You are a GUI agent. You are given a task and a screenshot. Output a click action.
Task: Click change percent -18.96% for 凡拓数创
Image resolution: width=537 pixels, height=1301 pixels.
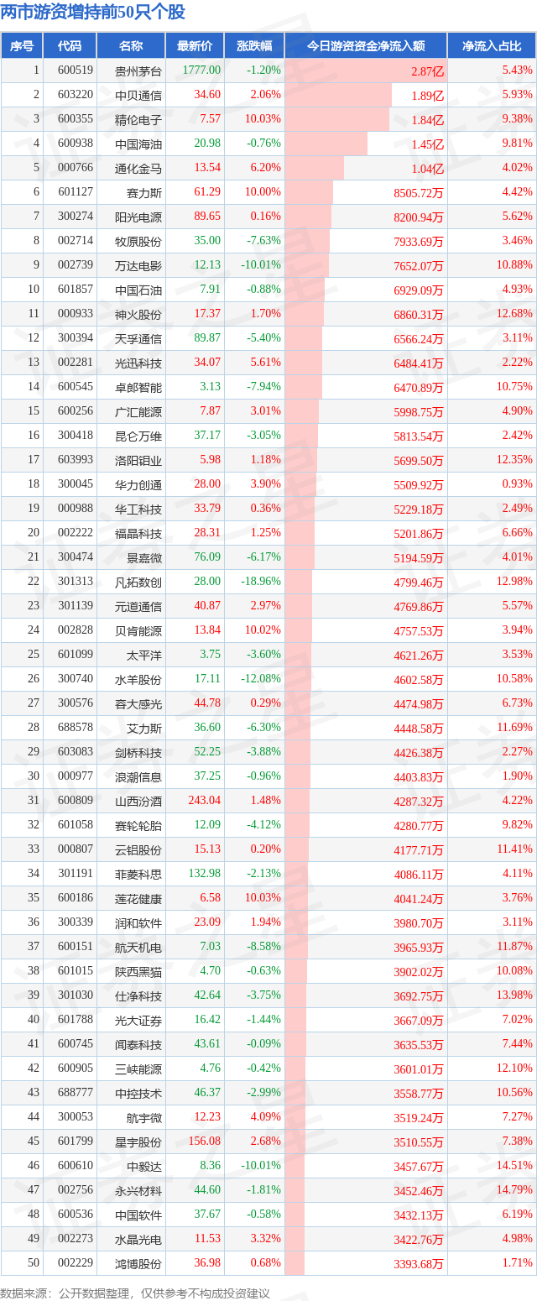click(x=262, y=582)
